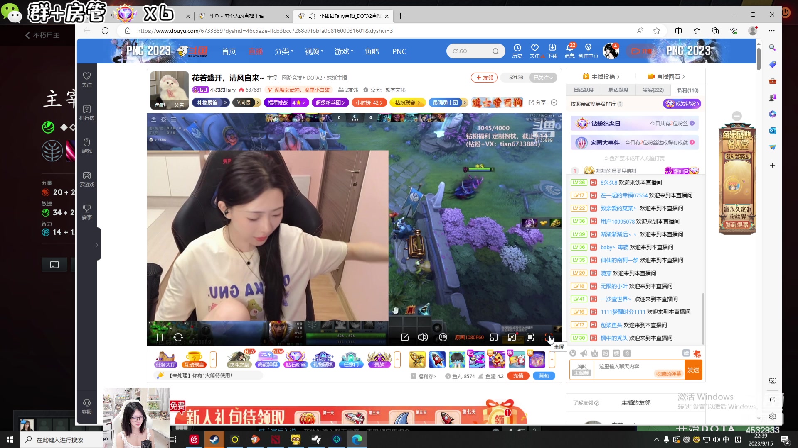Open 主播投稿 link
798x448 pixels.
(x=601, y=77)
